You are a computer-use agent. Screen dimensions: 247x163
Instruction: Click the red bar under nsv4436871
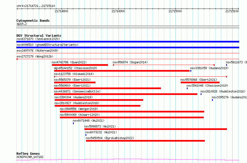coord(126,94)
